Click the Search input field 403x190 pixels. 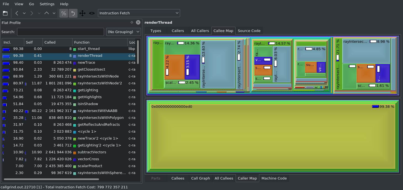click(x=60, y=32)
